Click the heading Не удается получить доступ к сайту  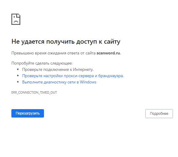click(66, 42)
